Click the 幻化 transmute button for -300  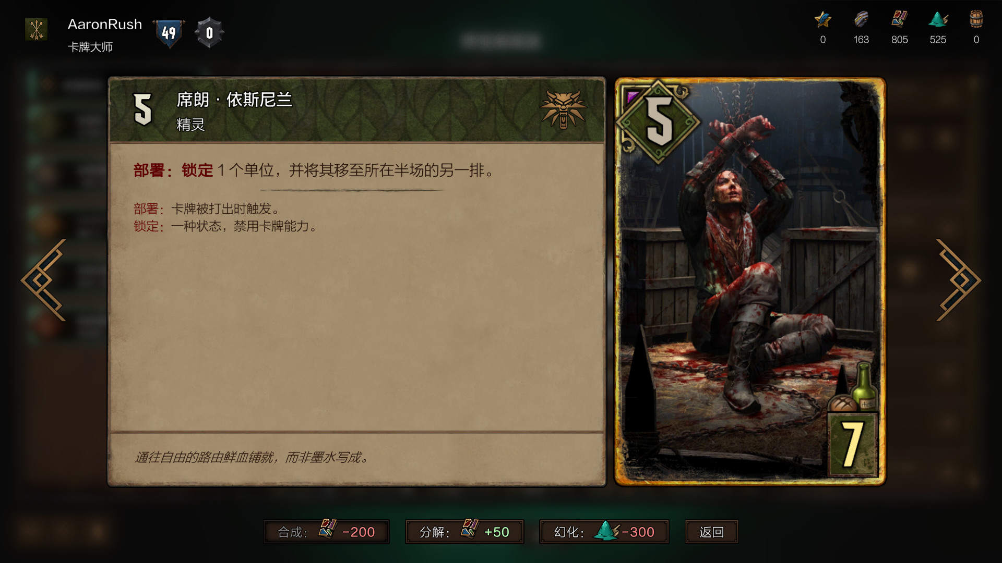(x=604, y=532)
